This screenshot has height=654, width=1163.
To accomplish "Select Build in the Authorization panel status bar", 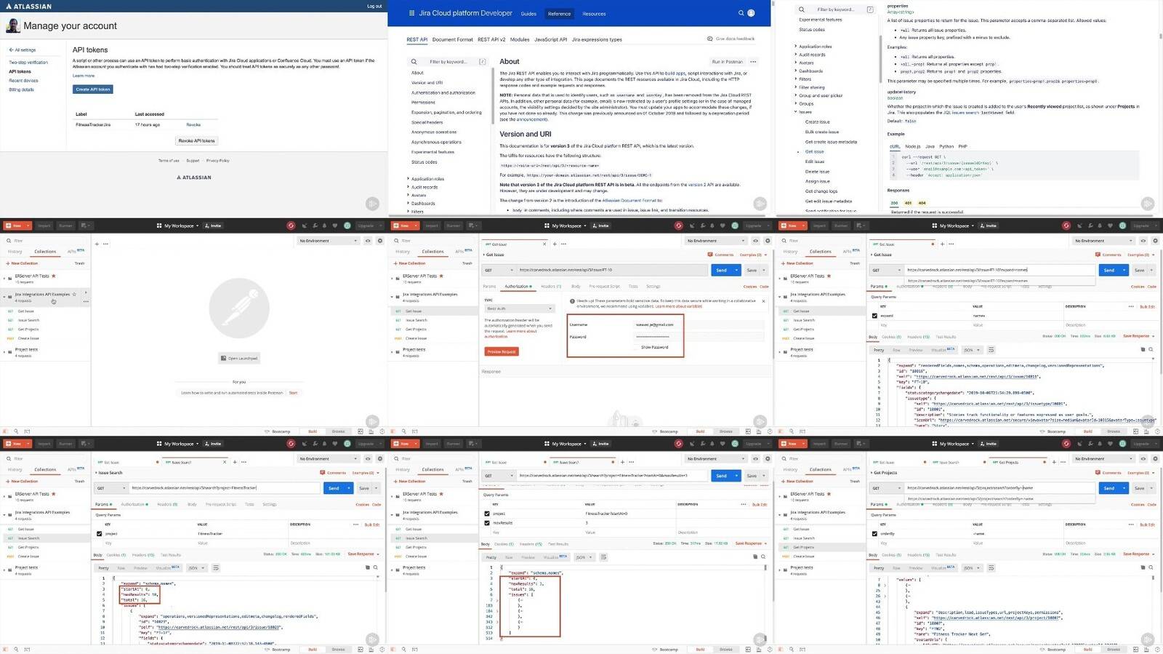I will pyautogui.click(x=700, y=431).
